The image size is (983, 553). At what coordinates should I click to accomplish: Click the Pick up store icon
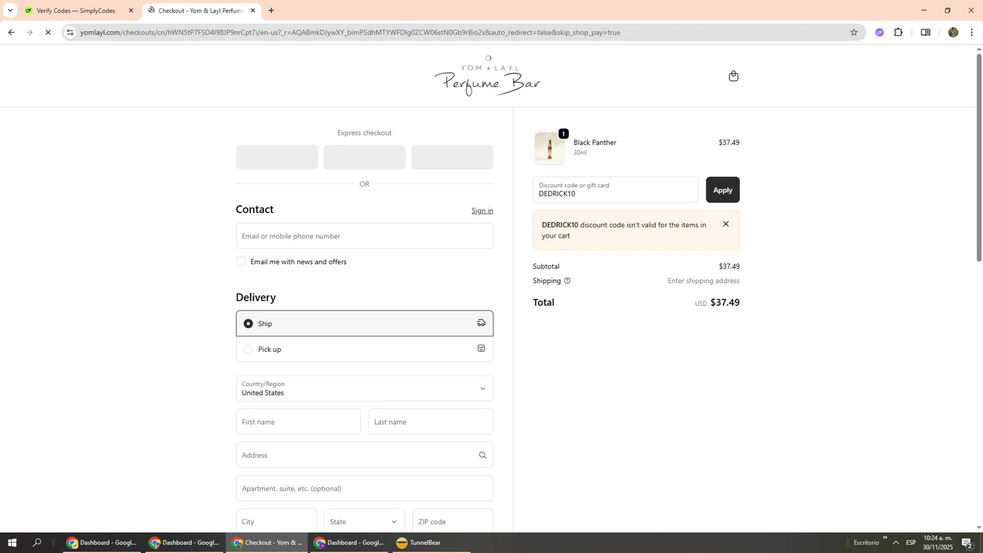click(481, 349)
